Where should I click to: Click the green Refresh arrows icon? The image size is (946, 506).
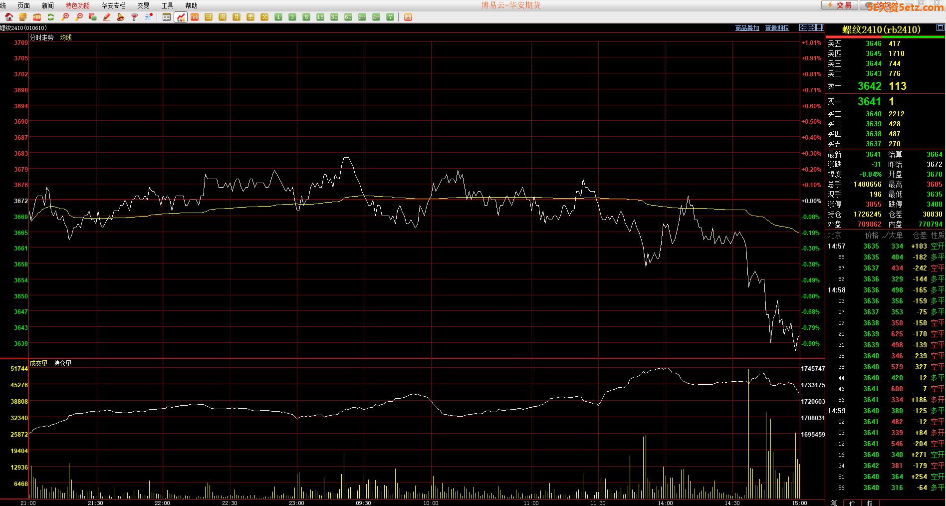pos(51,17)
